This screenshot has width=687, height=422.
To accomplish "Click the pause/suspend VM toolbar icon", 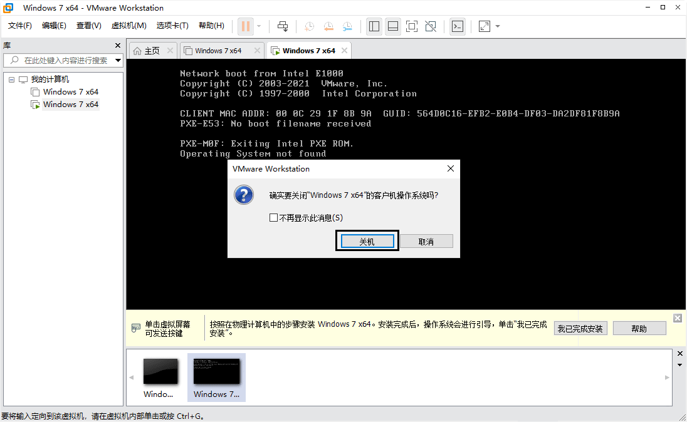I will [x=246, y=26].
